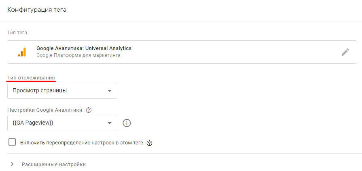362x171 pixels.
Task: Click the arrow of "Просмотр страницы" dropdown
Action: [x=109, y=91]
